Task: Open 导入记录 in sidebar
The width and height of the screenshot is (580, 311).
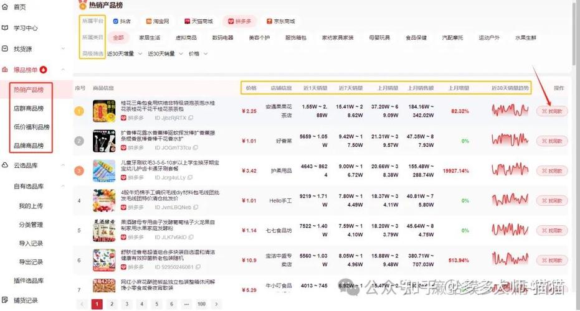Action: [x=31, y=243]
